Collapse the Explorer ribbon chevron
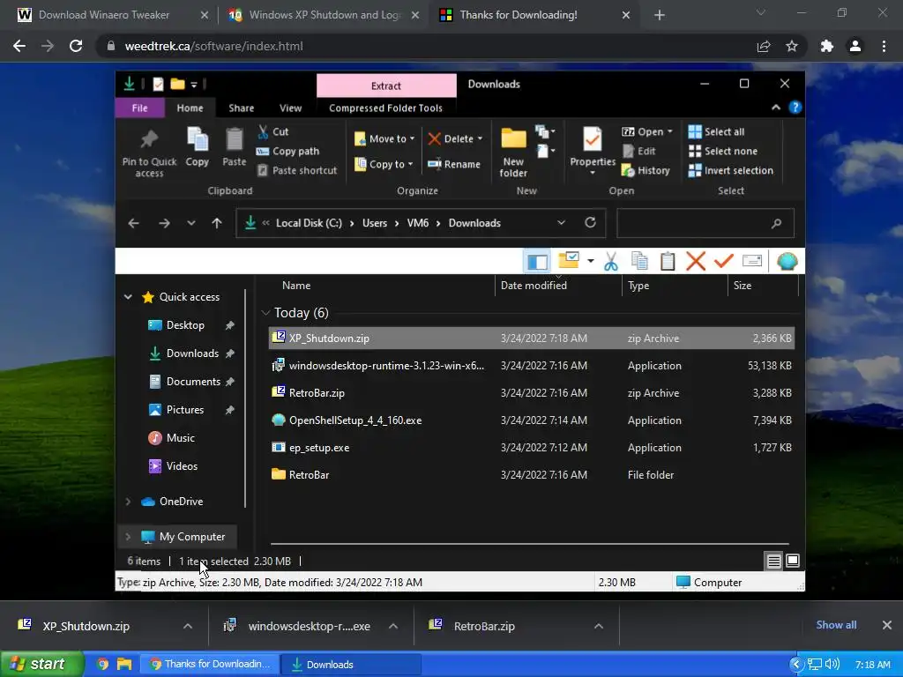903x677 pixels. tap(776, 108)
